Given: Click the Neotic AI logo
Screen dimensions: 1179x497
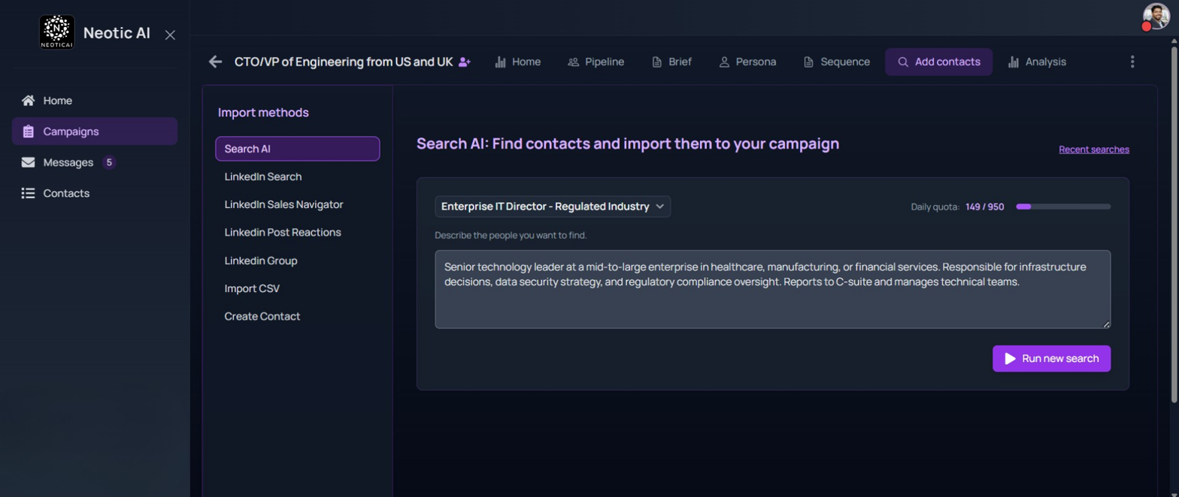Looking at the screenshot, I should click(x=57, y=33).
